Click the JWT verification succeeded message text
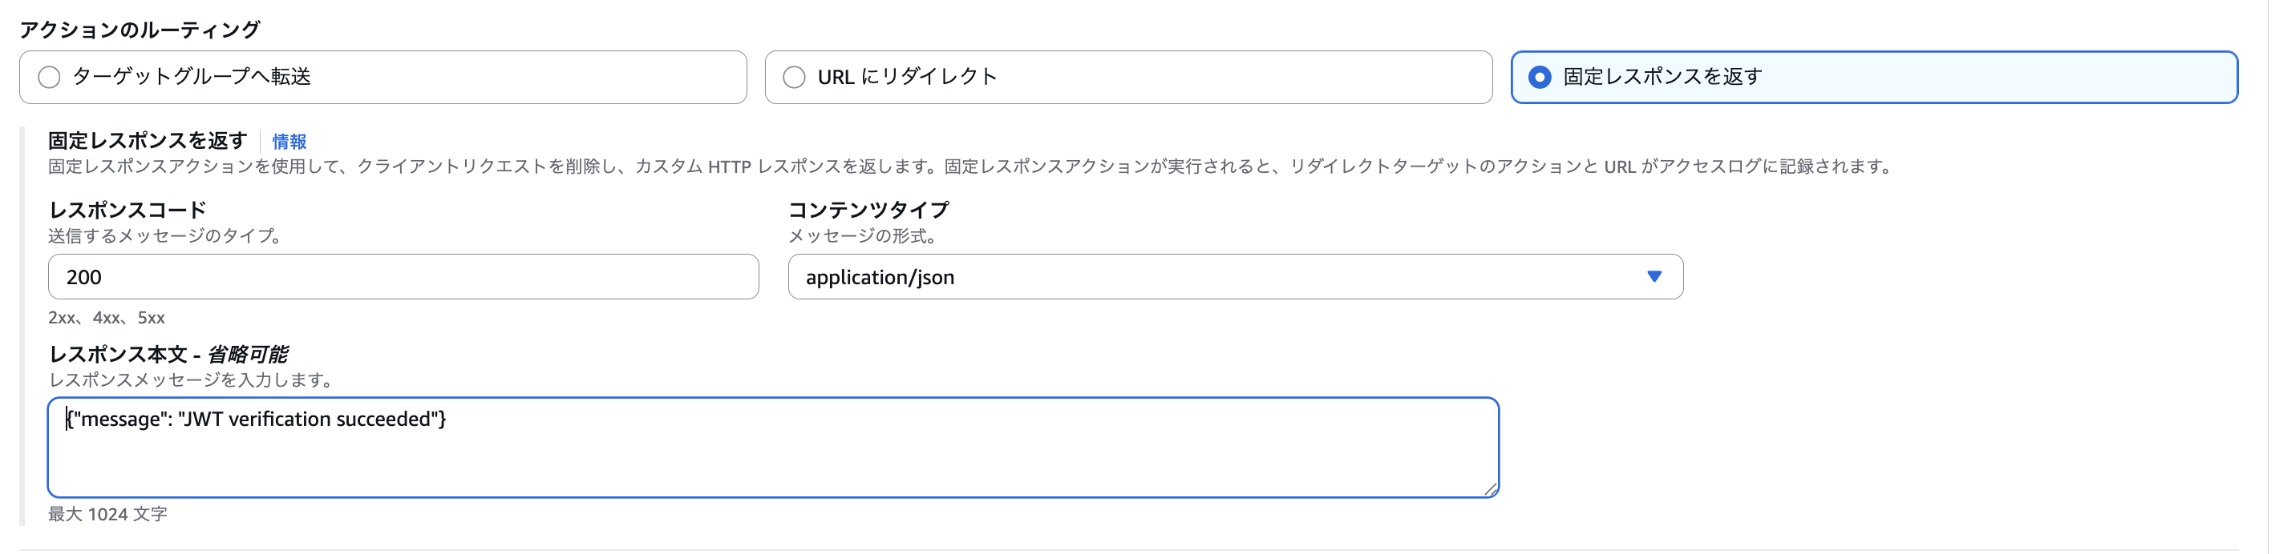This screenshot has width=2279, height=554. coord(257,419)
